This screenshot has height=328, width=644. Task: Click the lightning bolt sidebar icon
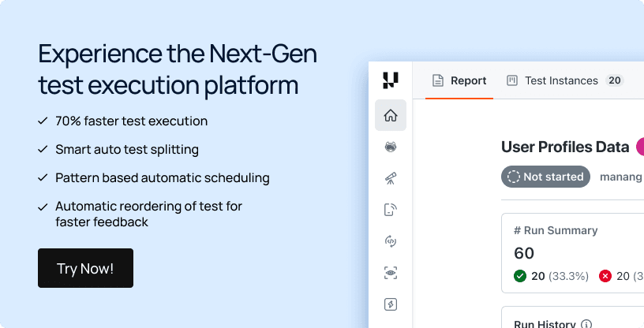click(391, 304)
